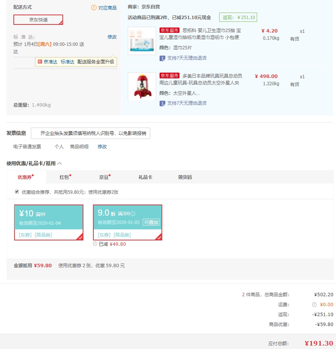Collapse the 使用优惠/礼品卡/抵用 section
This screenshot has height=349, width=336.
click(x=59, y=163)
